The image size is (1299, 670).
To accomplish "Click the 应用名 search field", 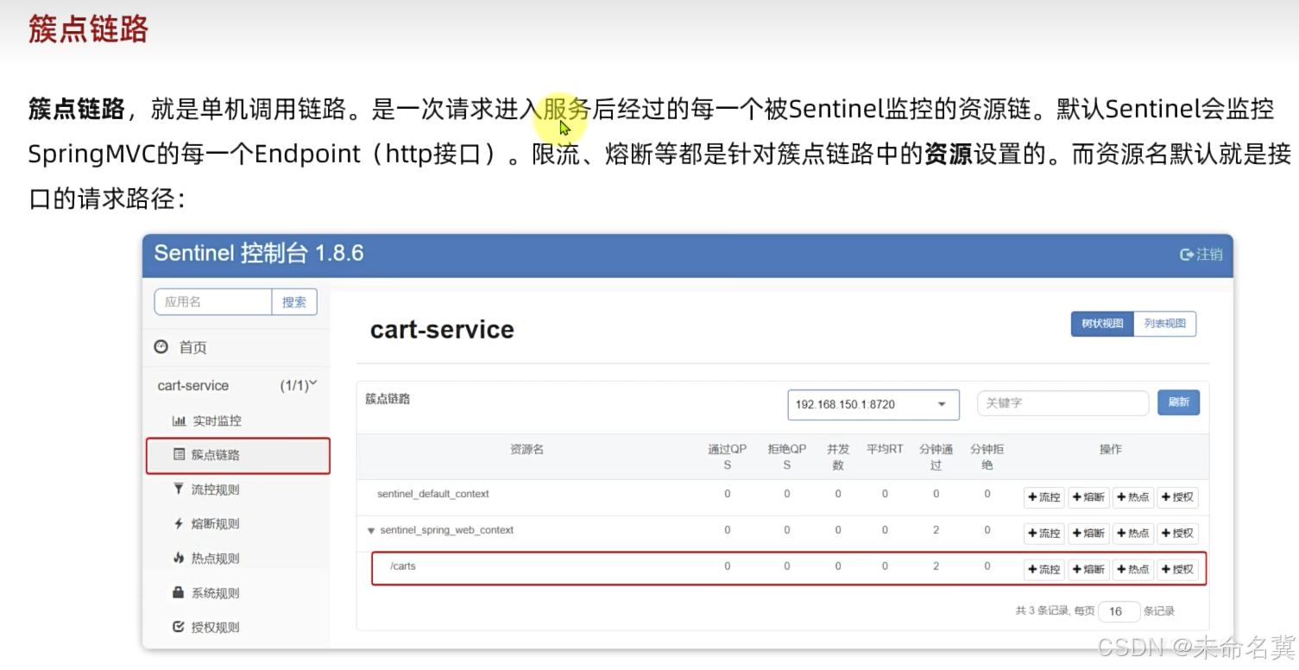I will 213,301.
